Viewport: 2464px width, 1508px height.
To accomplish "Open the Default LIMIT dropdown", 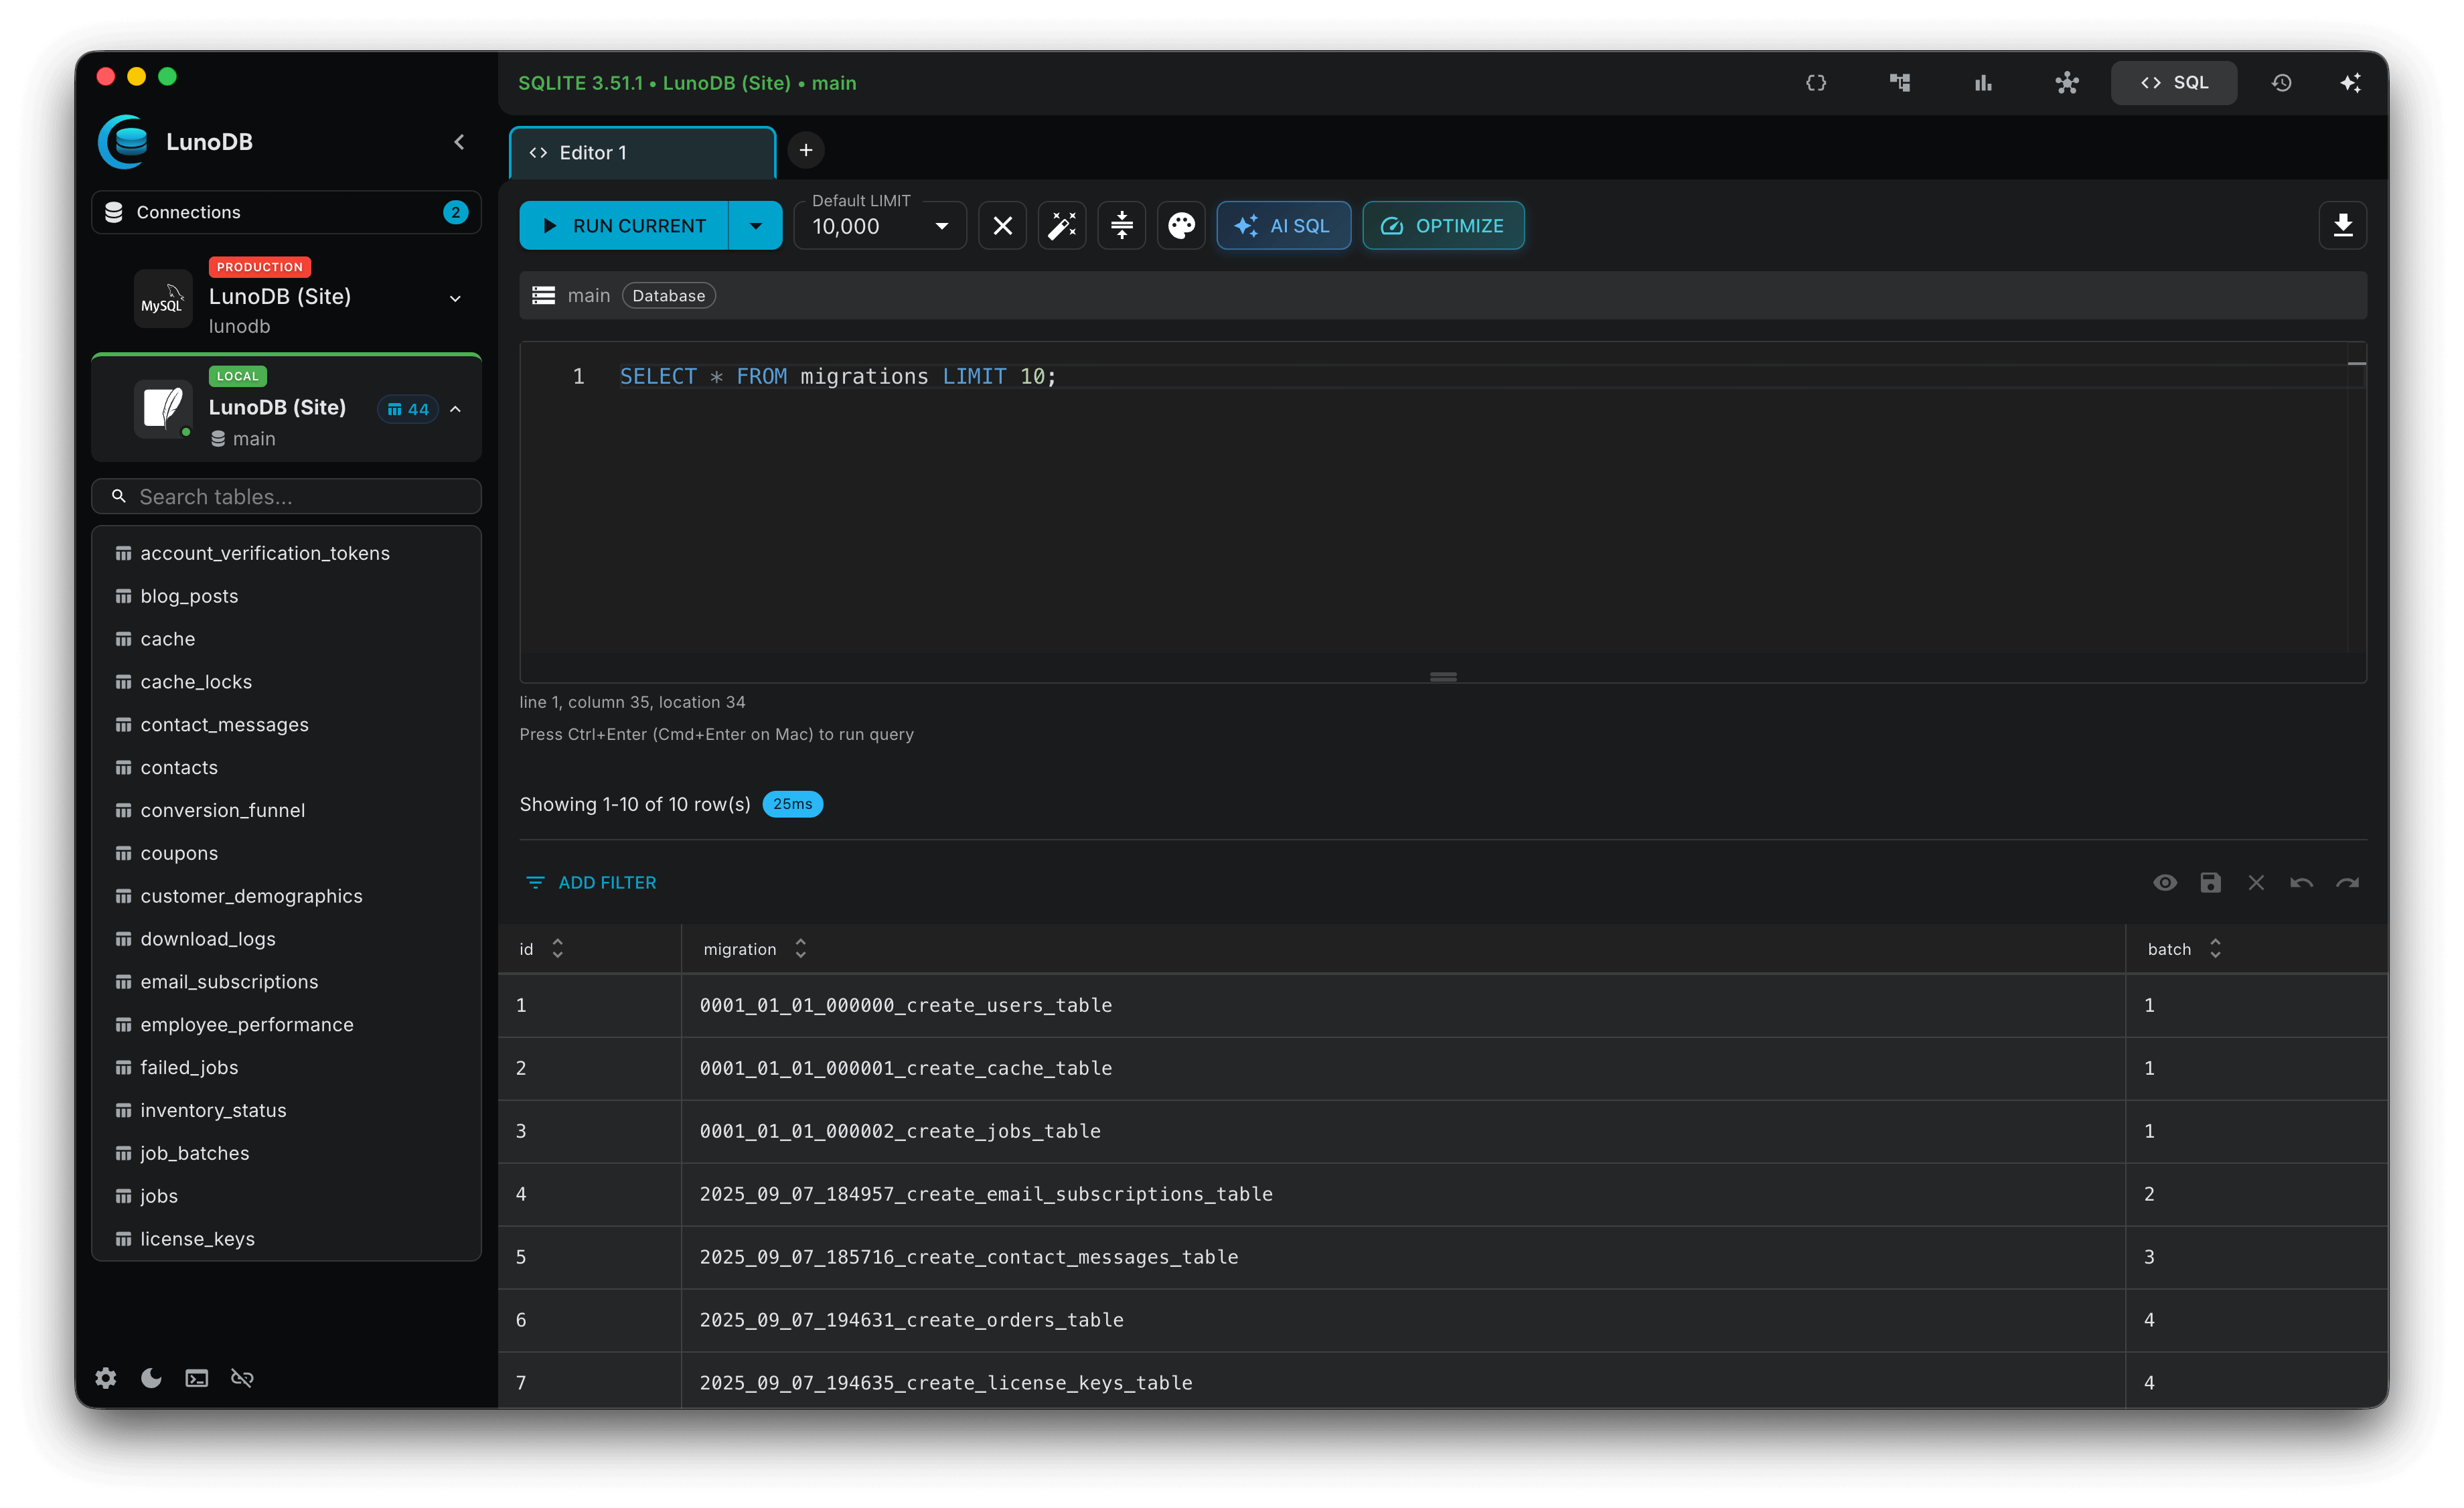I will coord(940,226).
